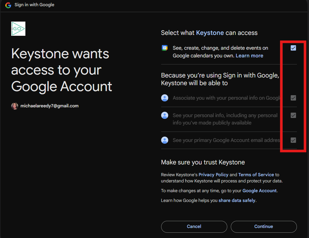Click profile icon beside 'Associate you with your personal info'
Image resolution: width=309 pixels, height=238 pixels.
coord(165,98)
